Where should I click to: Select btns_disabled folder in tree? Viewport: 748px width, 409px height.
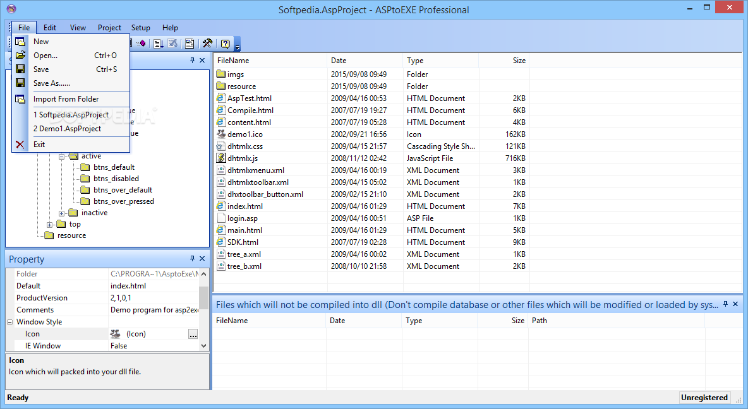point(116,178)
